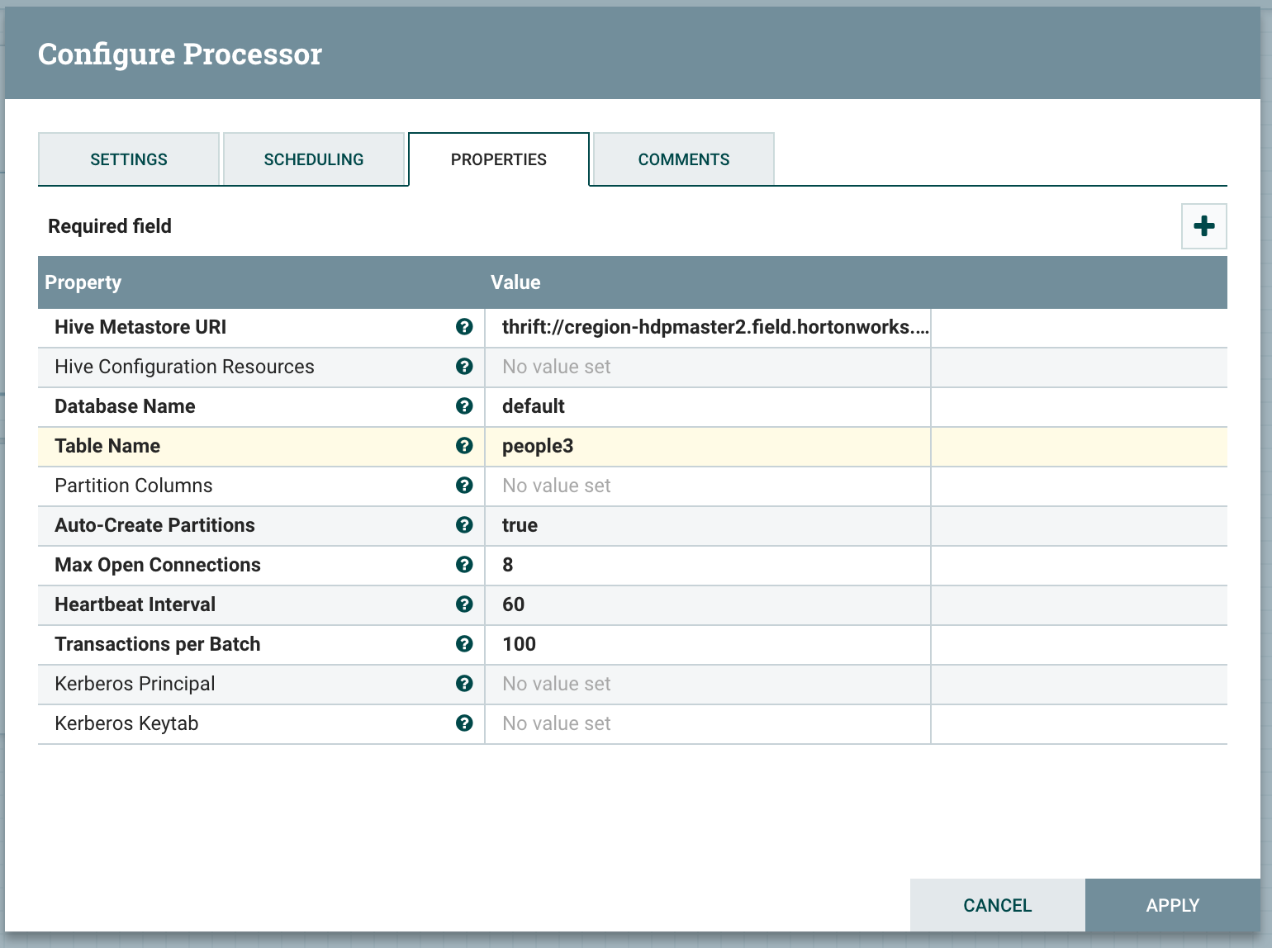
Task: Open help for Table Name property
Action: click(464, 446)
